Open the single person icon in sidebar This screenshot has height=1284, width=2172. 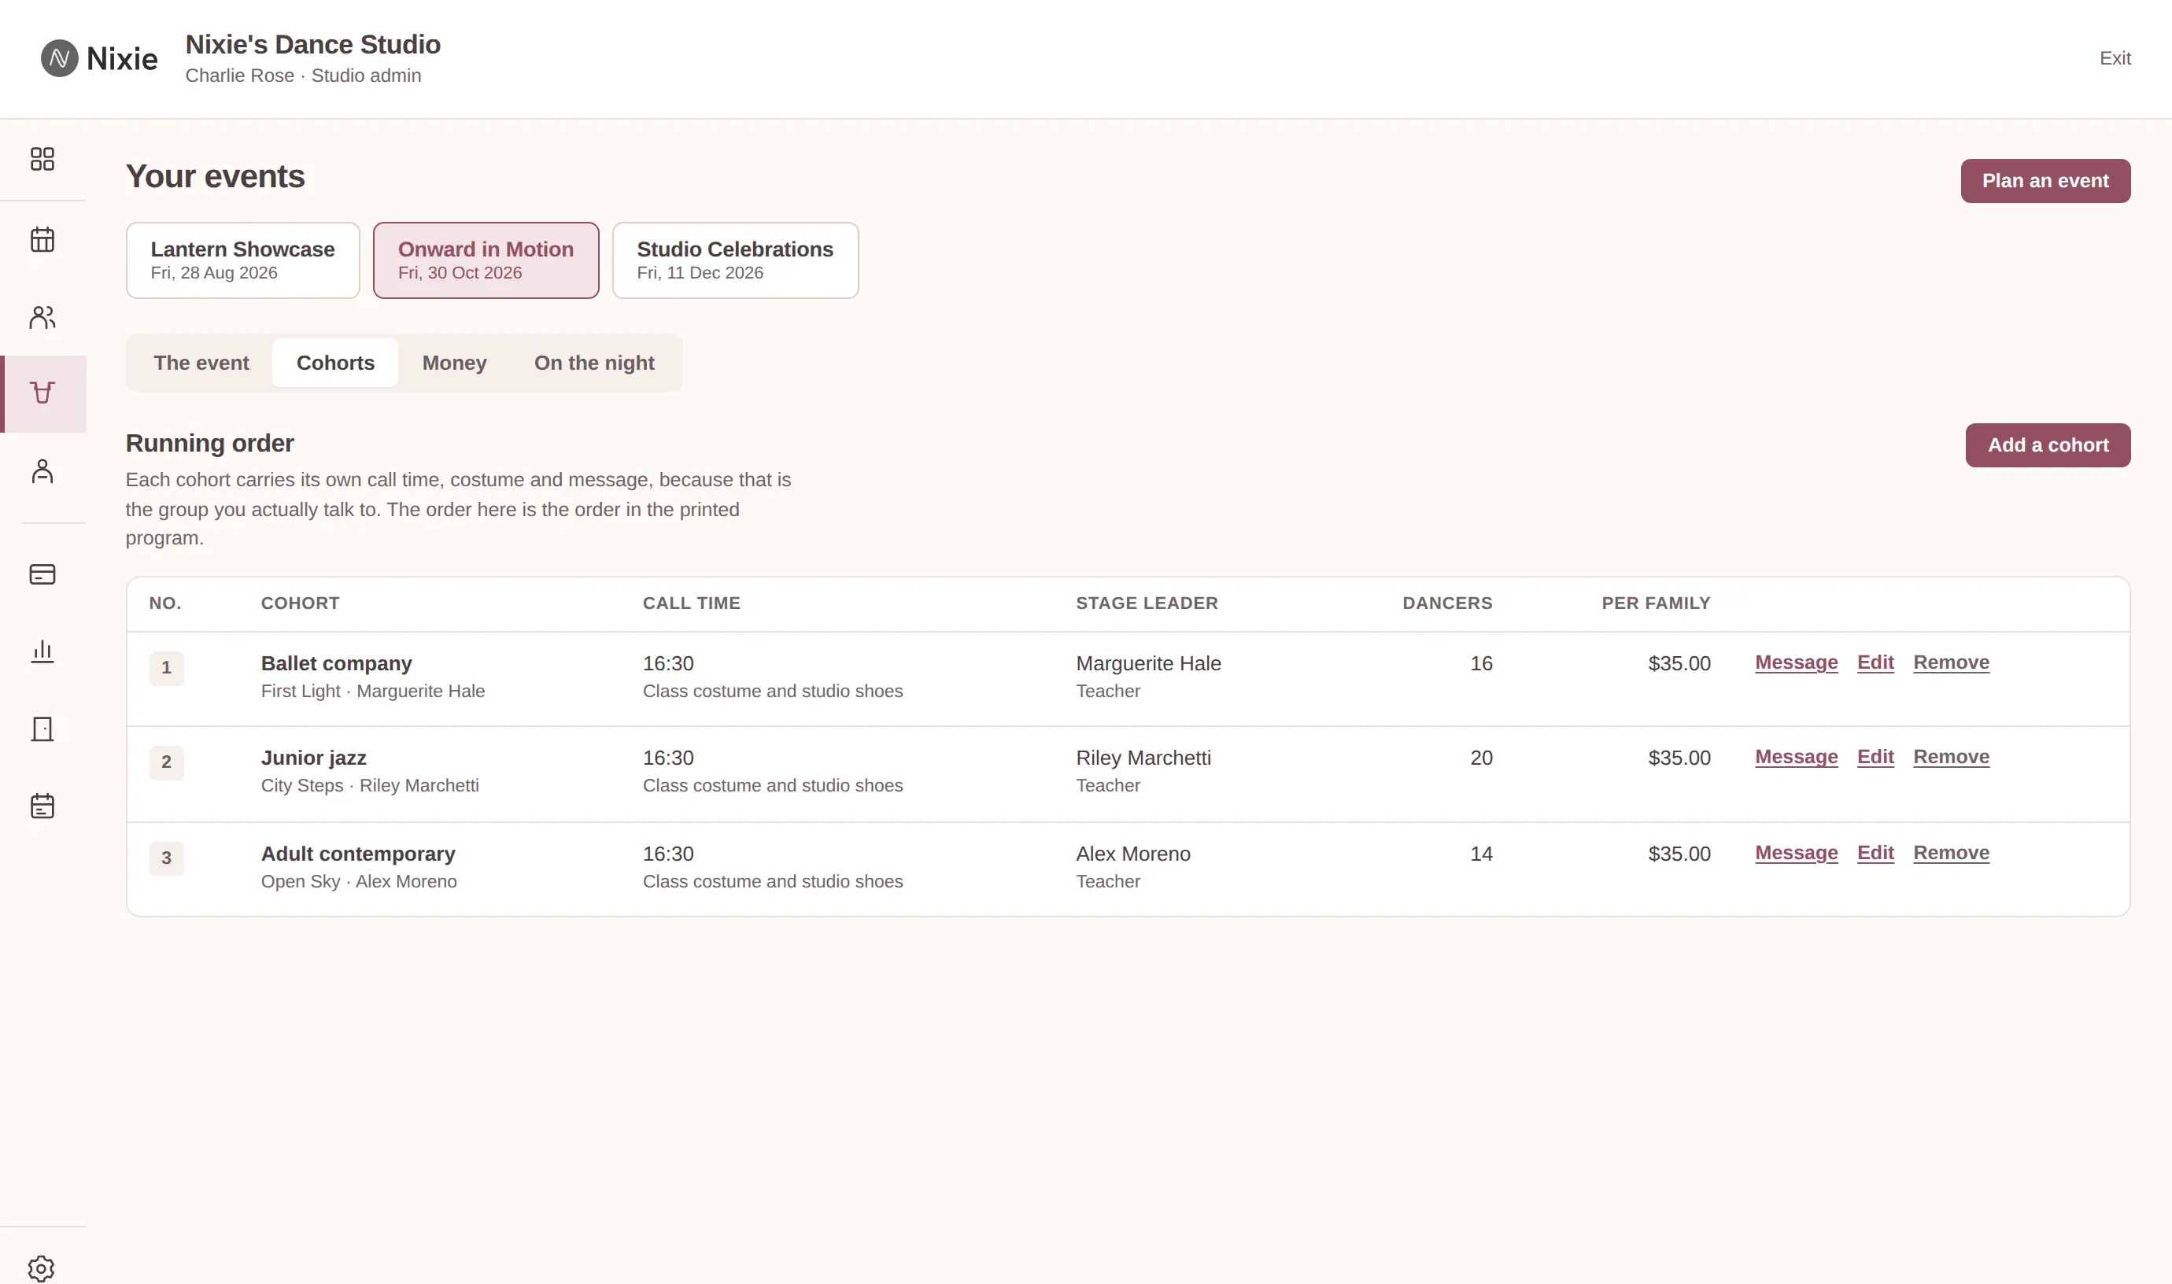point(42,470)
